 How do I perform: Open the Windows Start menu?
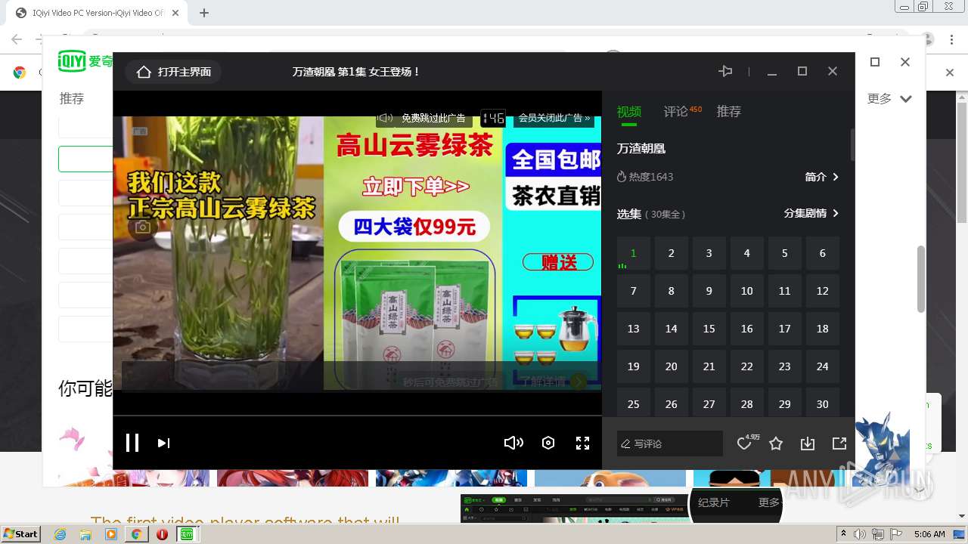(x=21, y=533)
